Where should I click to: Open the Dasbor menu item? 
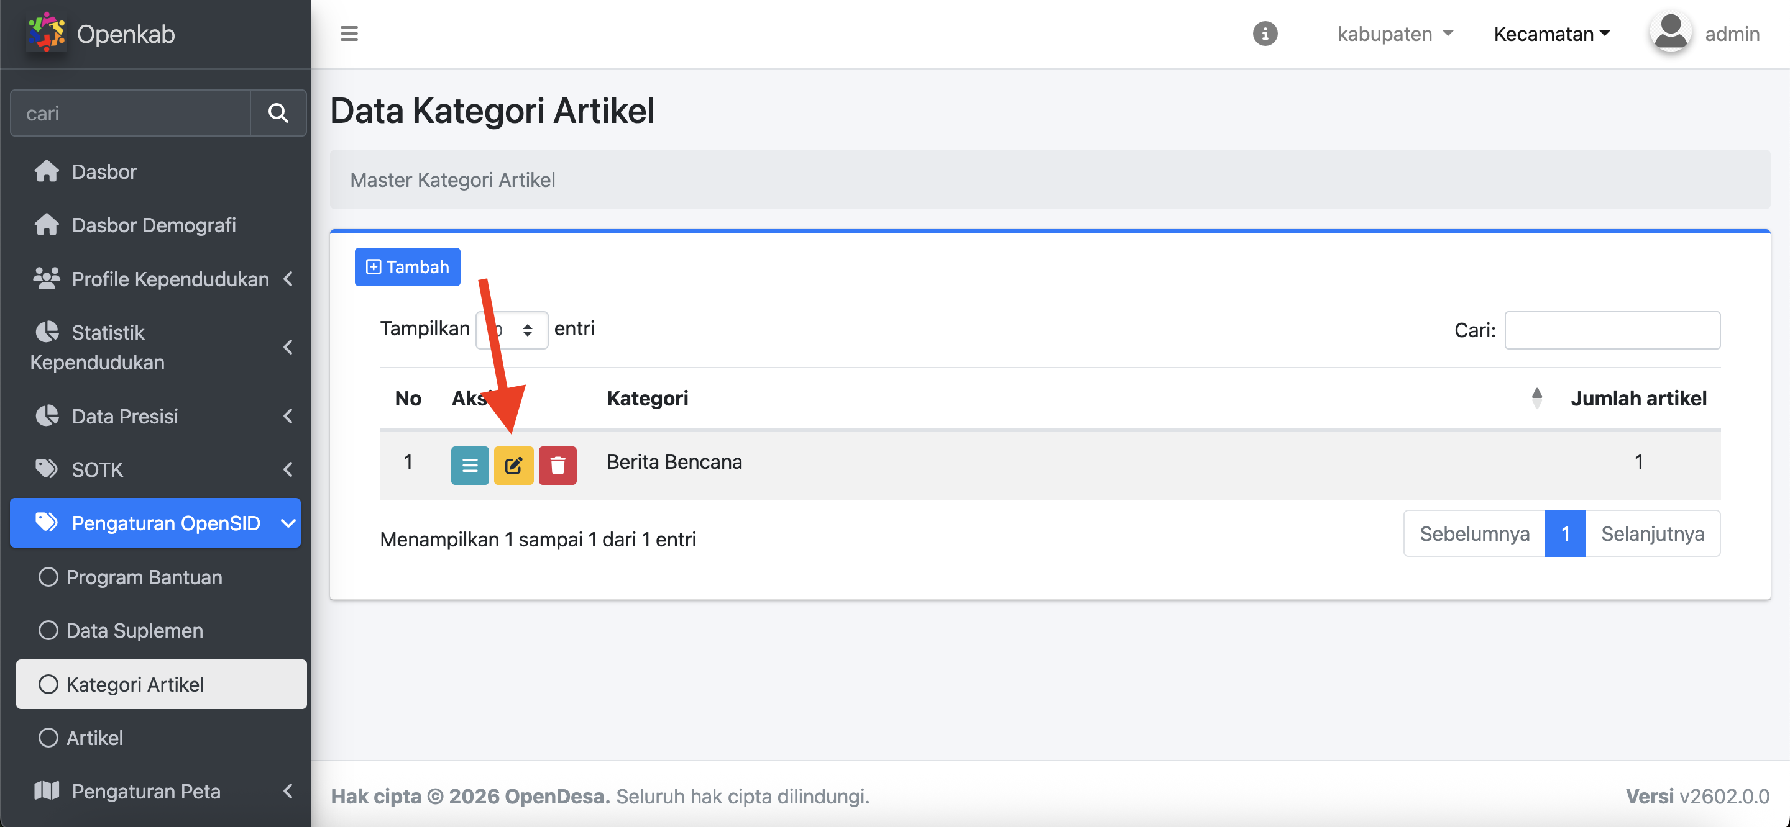pyautogui.click(x=104, y=171)
